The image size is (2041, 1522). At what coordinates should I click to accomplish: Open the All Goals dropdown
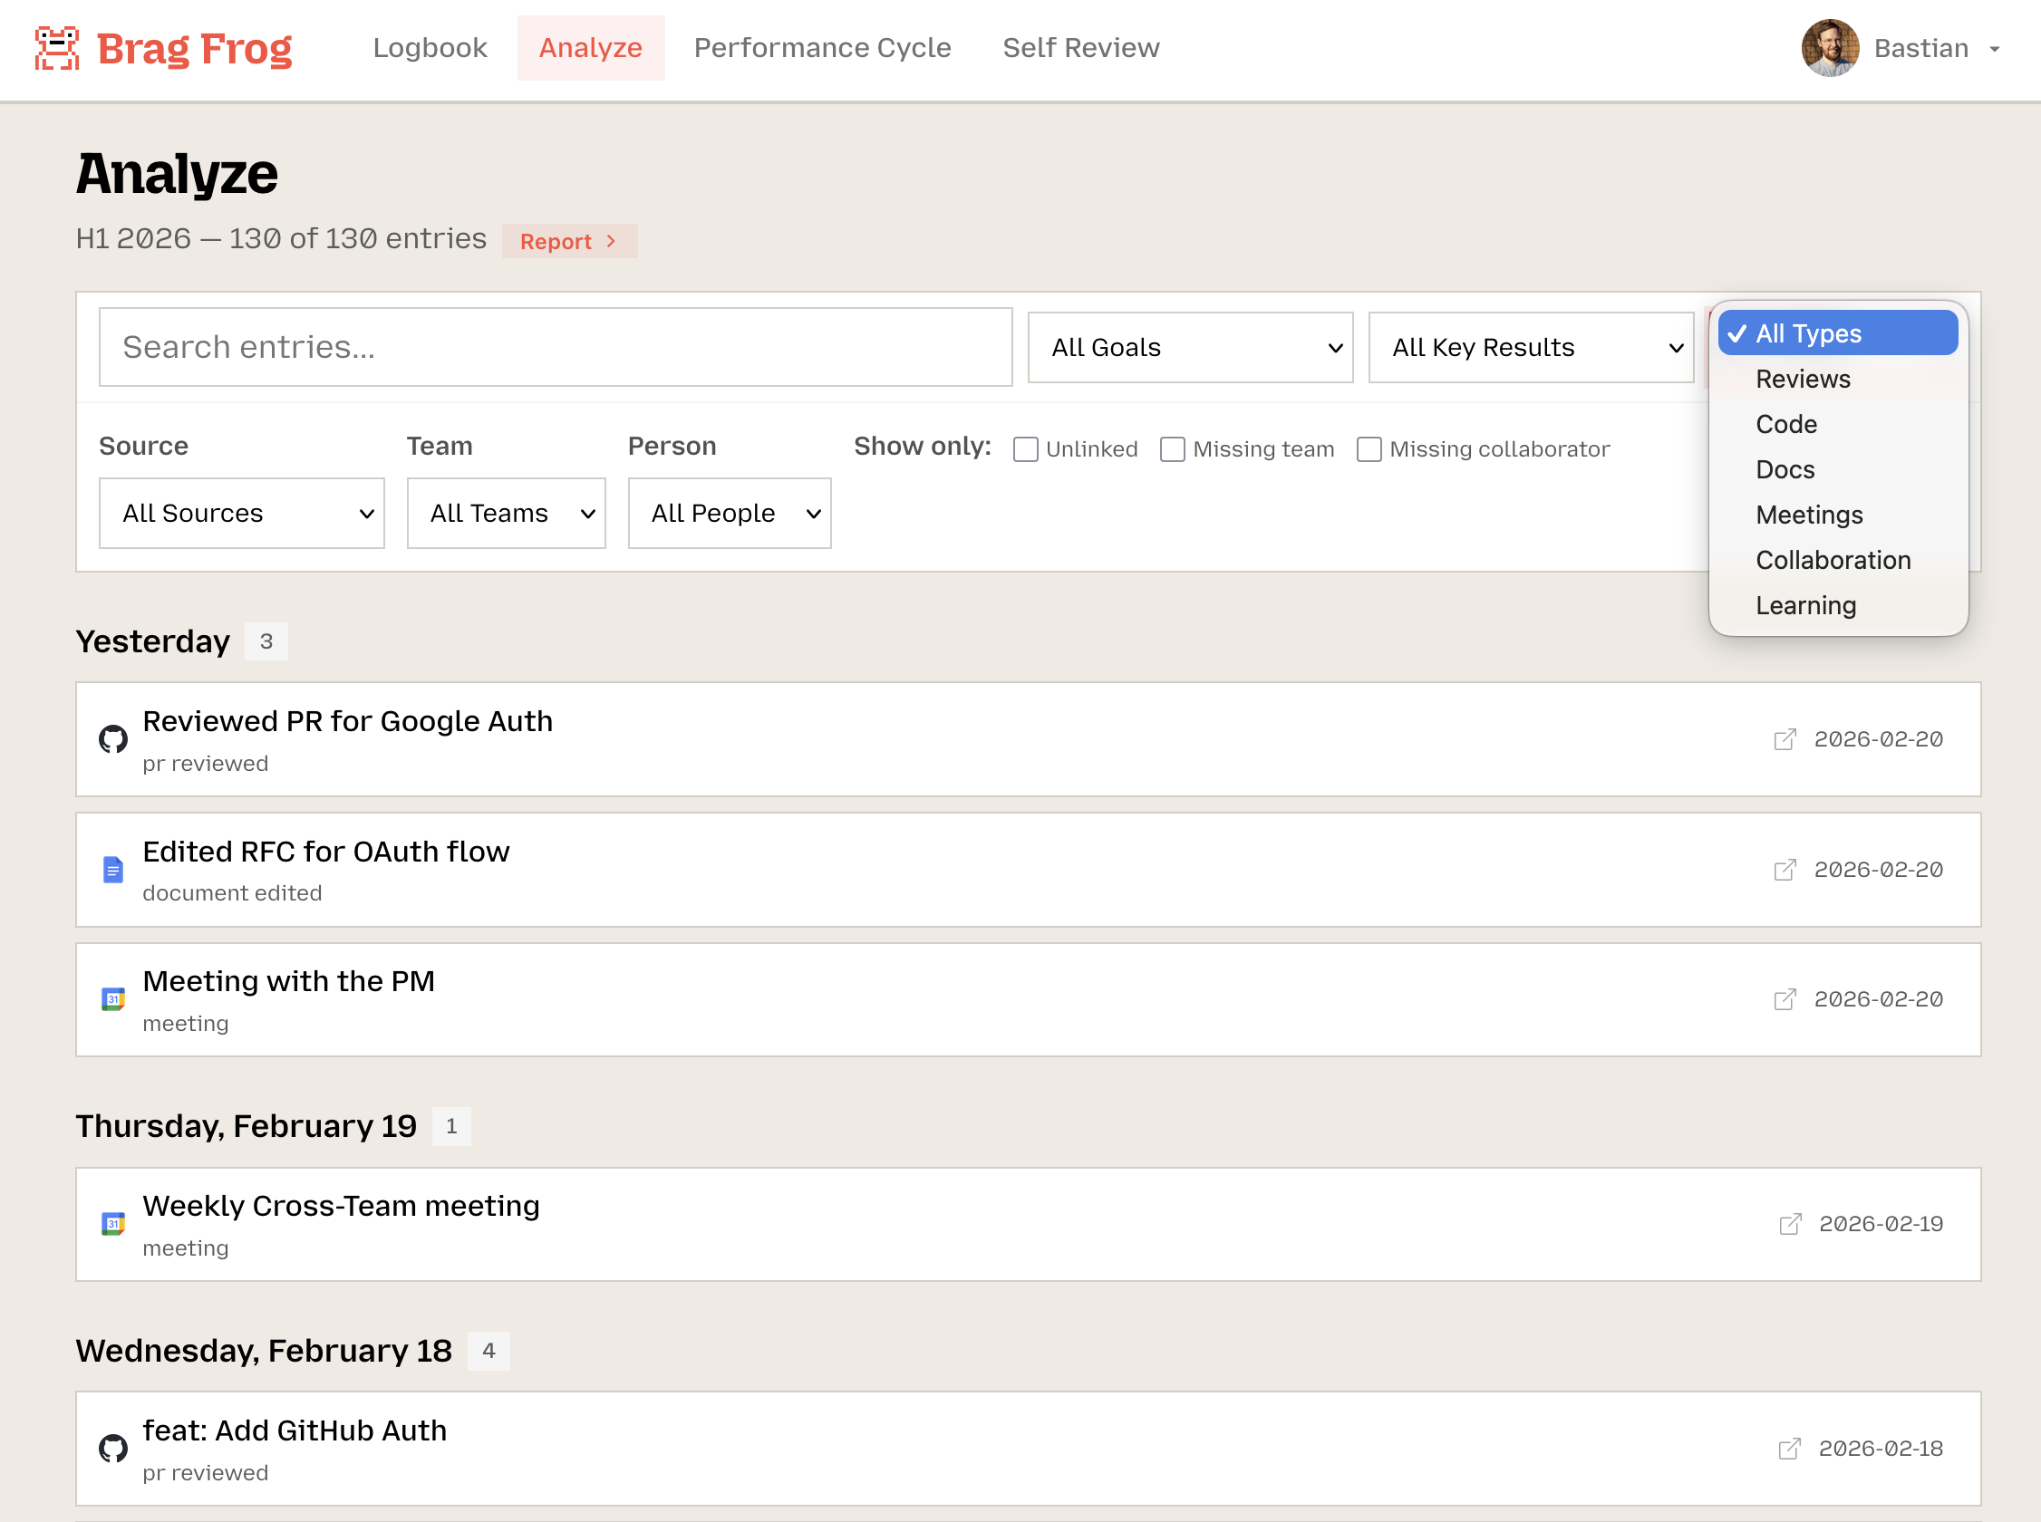(x=1190, y=347)
